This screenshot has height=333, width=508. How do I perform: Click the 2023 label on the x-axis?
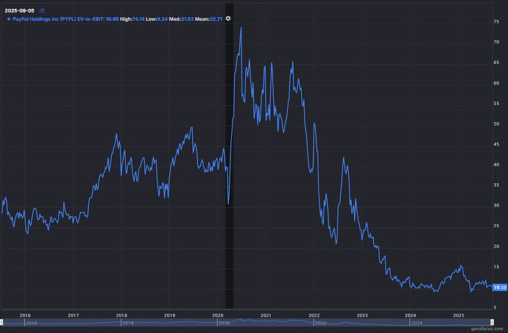pyautogui.click(x=362, y=314)
